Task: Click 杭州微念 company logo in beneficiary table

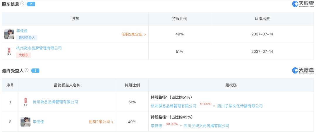Action: [25, 102]
